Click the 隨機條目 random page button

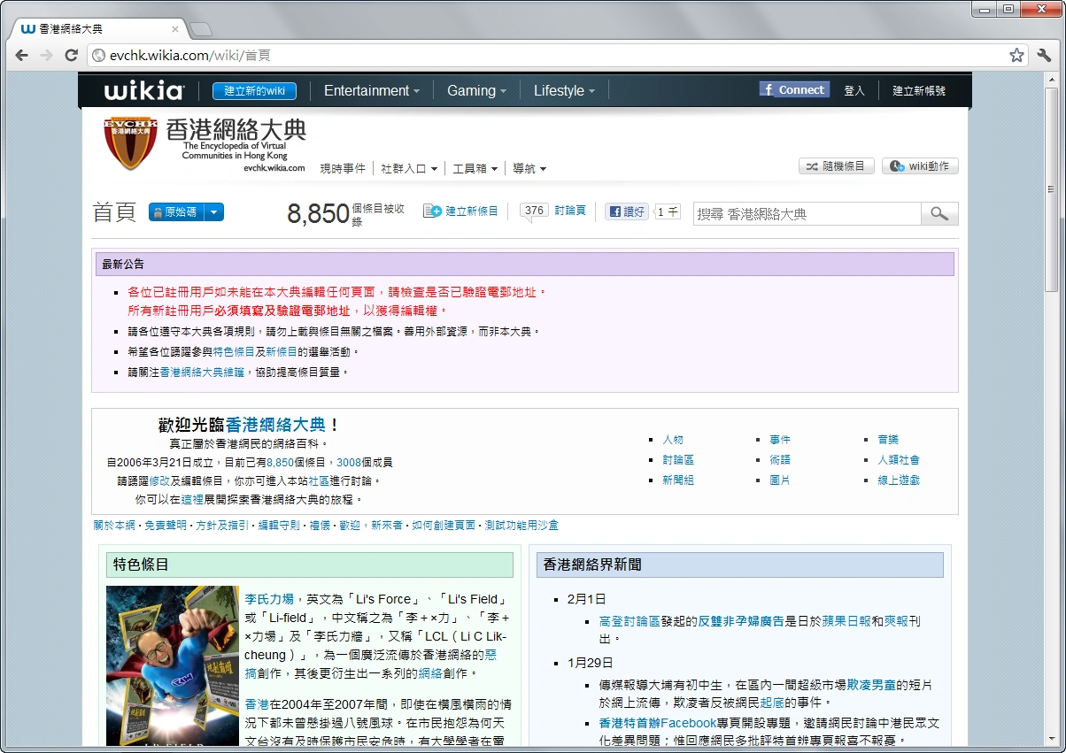(x=837, y=166)
